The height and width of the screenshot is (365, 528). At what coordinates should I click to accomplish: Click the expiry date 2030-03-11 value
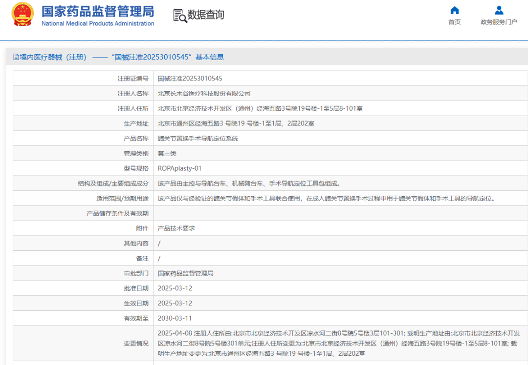[175, 318]
